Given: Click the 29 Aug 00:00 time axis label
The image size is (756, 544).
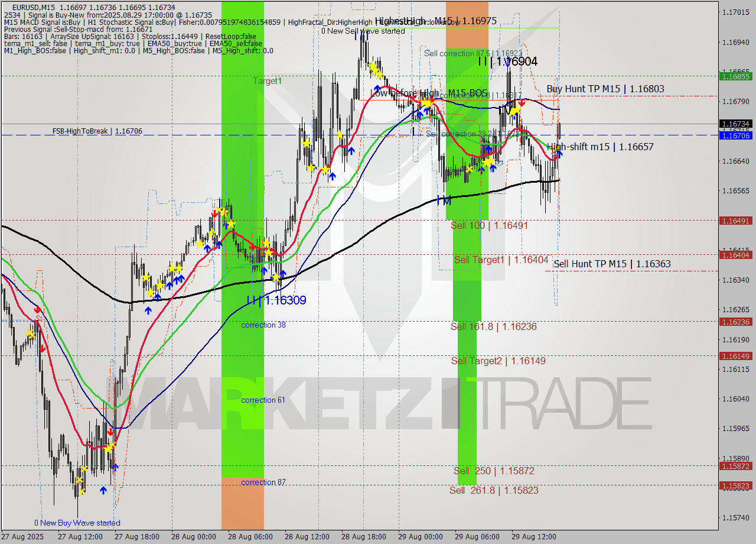Looking at the screenshot, I should [420, 537].
